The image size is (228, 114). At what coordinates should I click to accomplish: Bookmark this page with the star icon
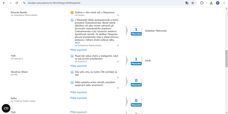[193, 3]
